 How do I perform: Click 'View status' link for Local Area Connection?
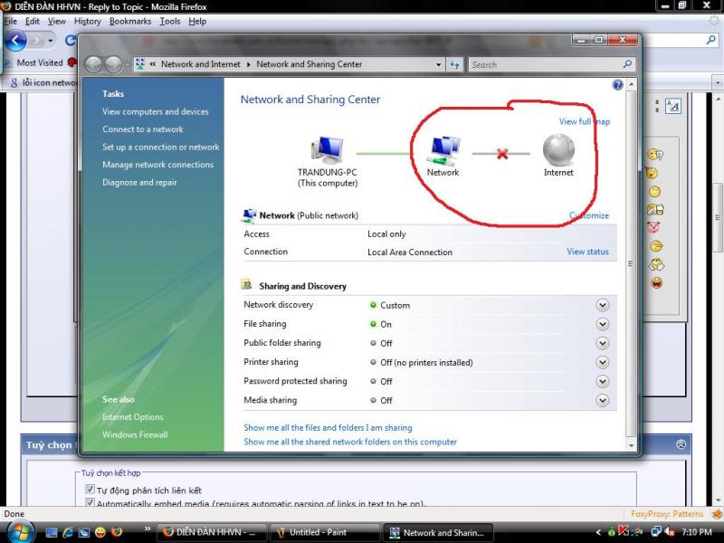point(587,252)
